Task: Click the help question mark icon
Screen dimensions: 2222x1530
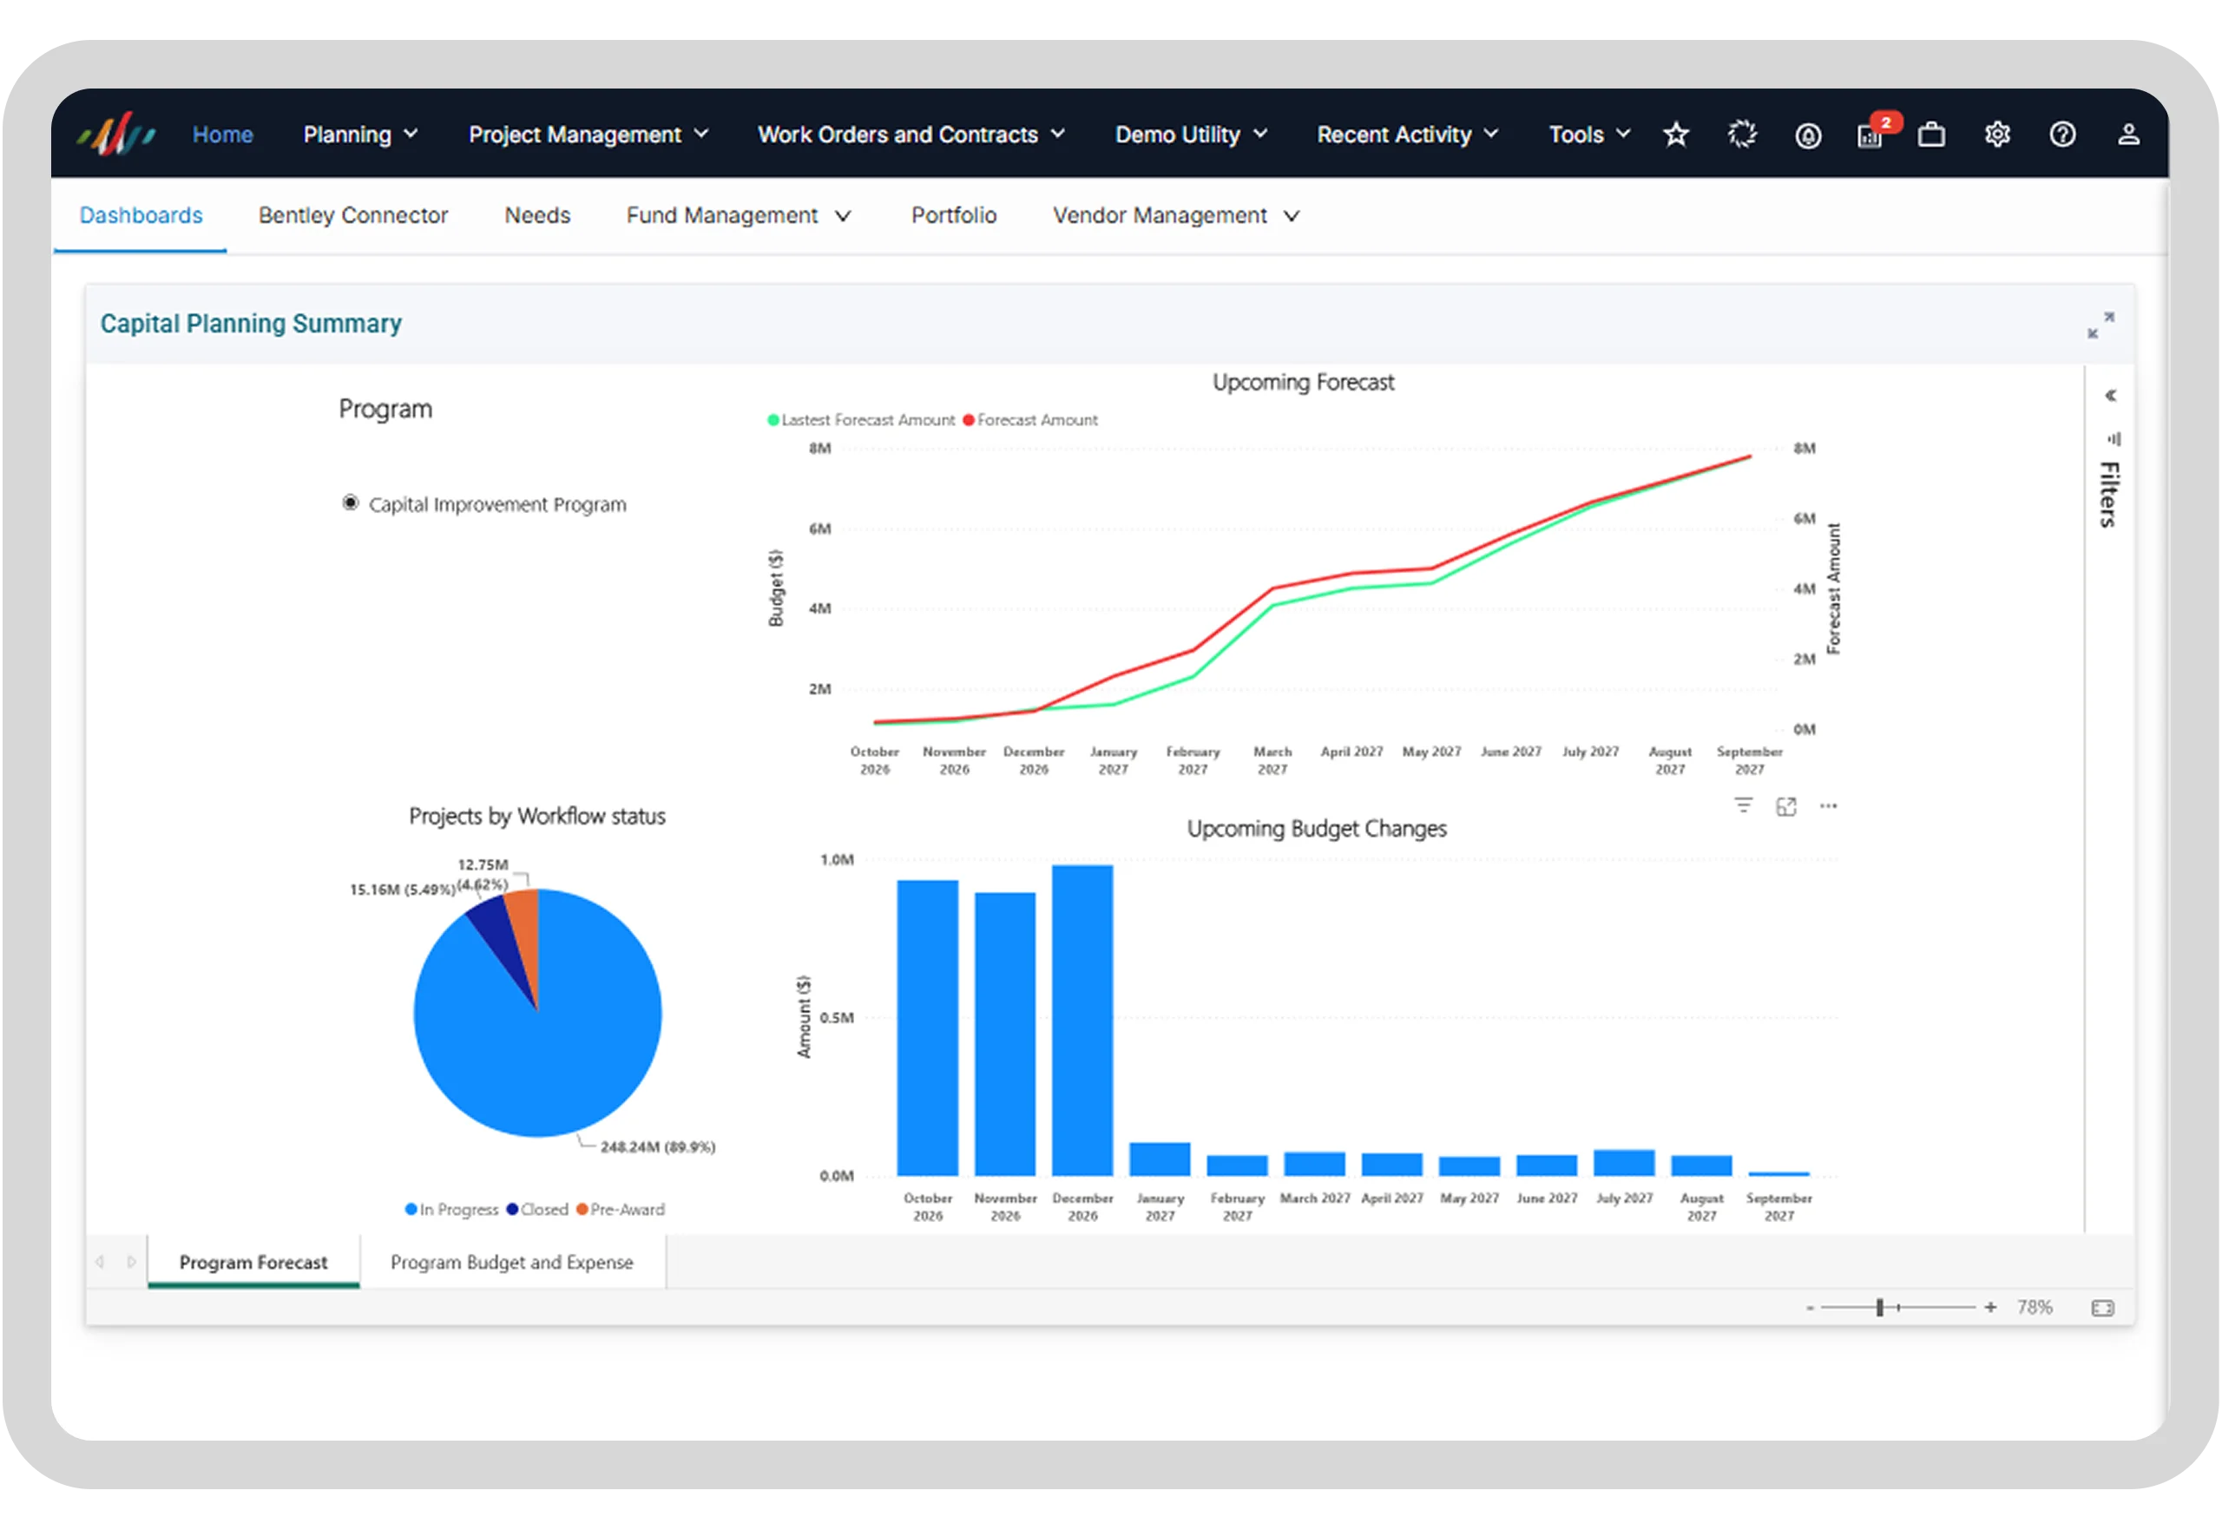Action: coord(2062,135)
